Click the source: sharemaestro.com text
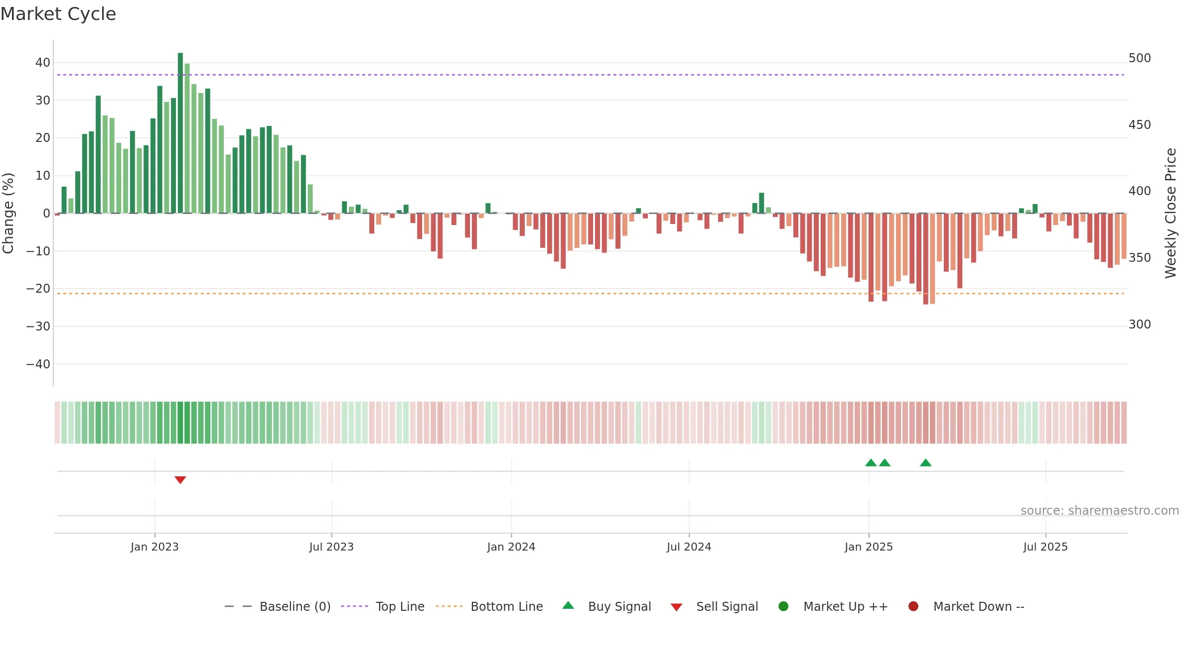Image resolution: width=1196 pixels, height=672 pixels. (x=1100, y=510)
